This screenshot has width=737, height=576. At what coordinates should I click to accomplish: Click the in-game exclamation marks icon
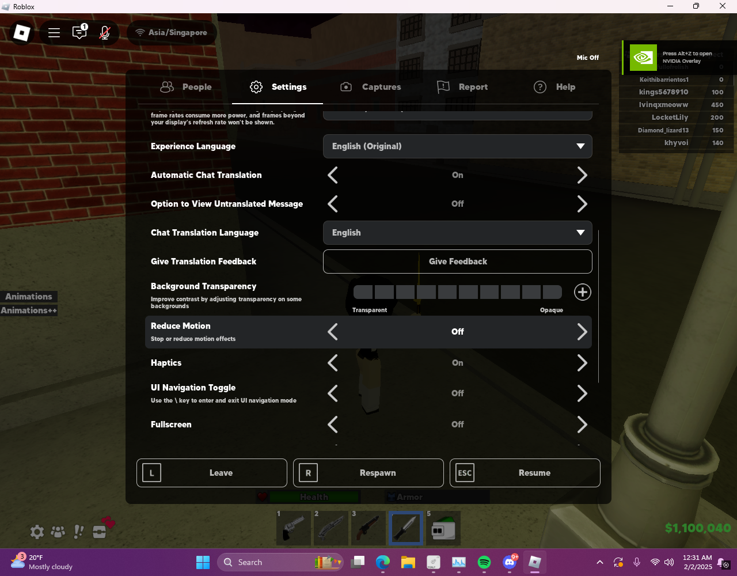point(79,532)
